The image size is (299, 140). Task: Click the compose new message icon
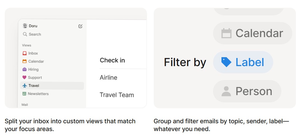pyautogui.click(x=80, y=26)
